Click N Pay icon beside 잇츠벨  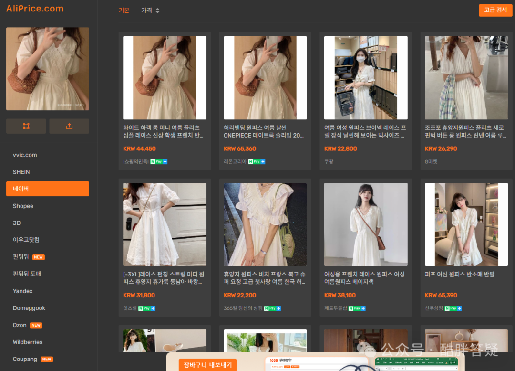tap(147, 308)
